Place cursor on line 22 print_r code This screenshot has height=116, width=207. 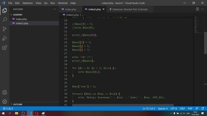coord(85,35)
